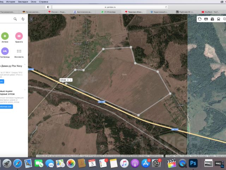Open Notes from the Dock
Screen dimensions: 226x170
114,164
